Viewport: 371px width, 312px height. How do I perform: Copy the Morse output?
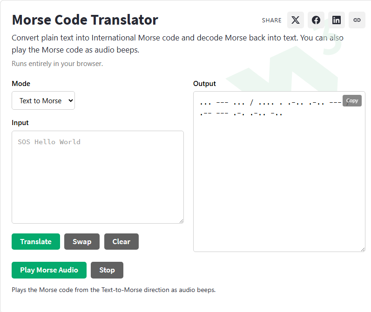tap(352, 101)
